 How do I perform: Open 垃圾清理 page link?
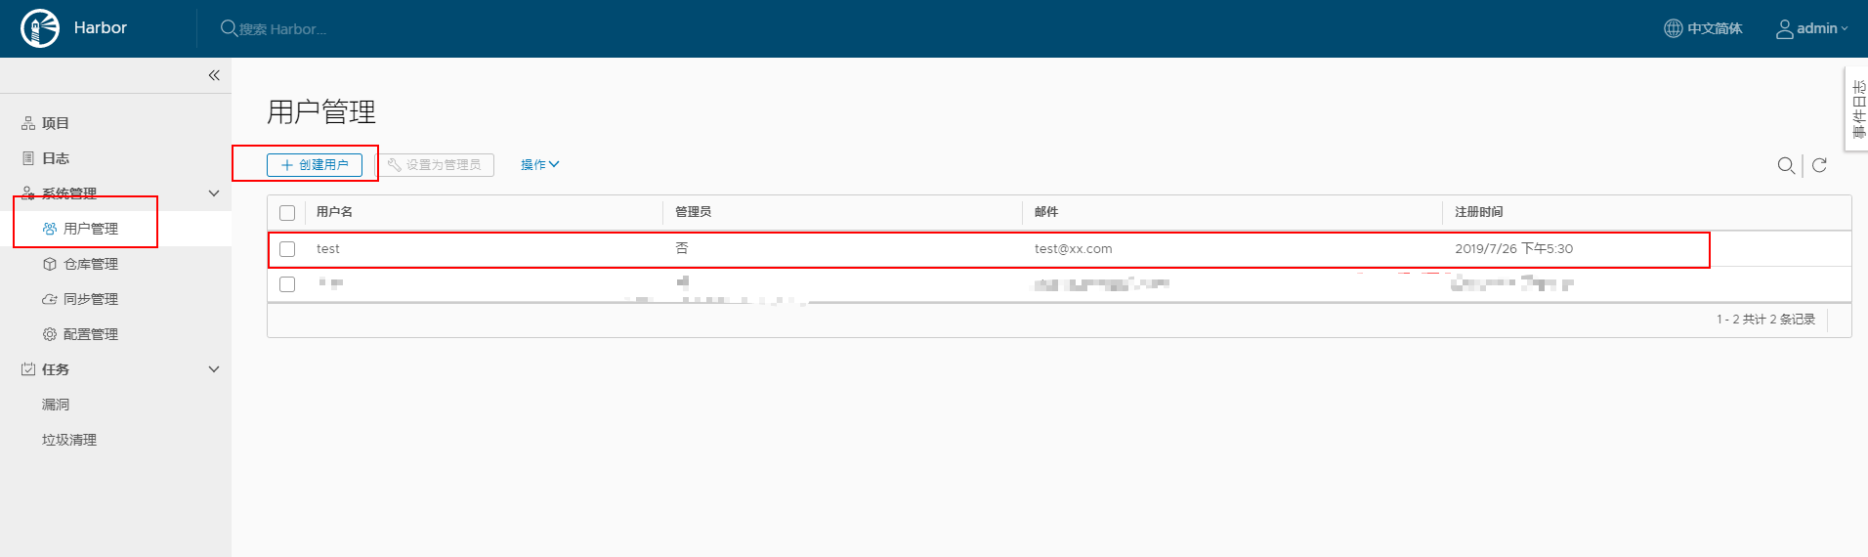pos(69,440)
